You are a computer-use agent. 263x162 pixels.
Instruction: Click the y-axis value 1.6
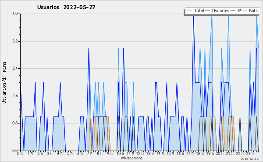pyautogui.click(x=15, y=96)
